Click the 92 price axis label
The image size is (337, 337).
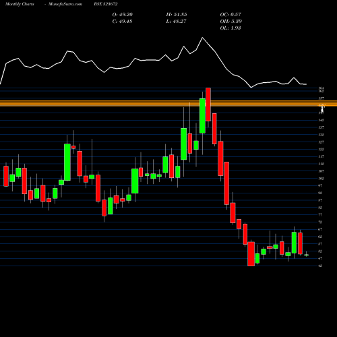point(320,193)
